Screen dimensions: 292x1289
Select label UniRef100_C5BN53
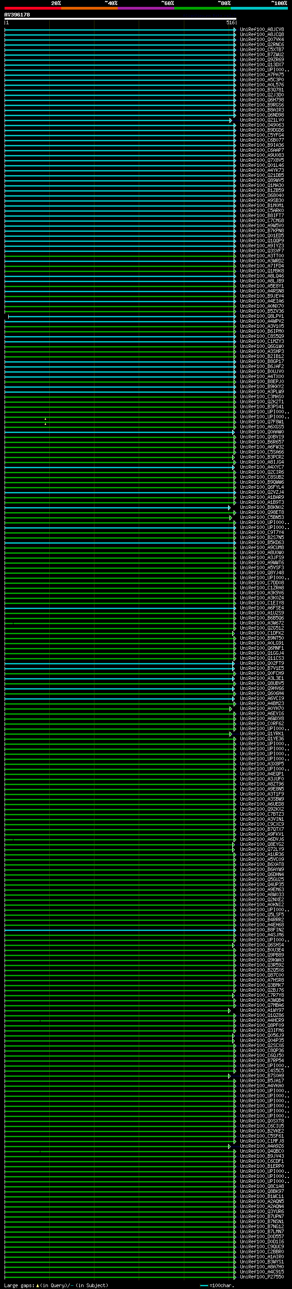pyautogui.click(x=262, y=518)
